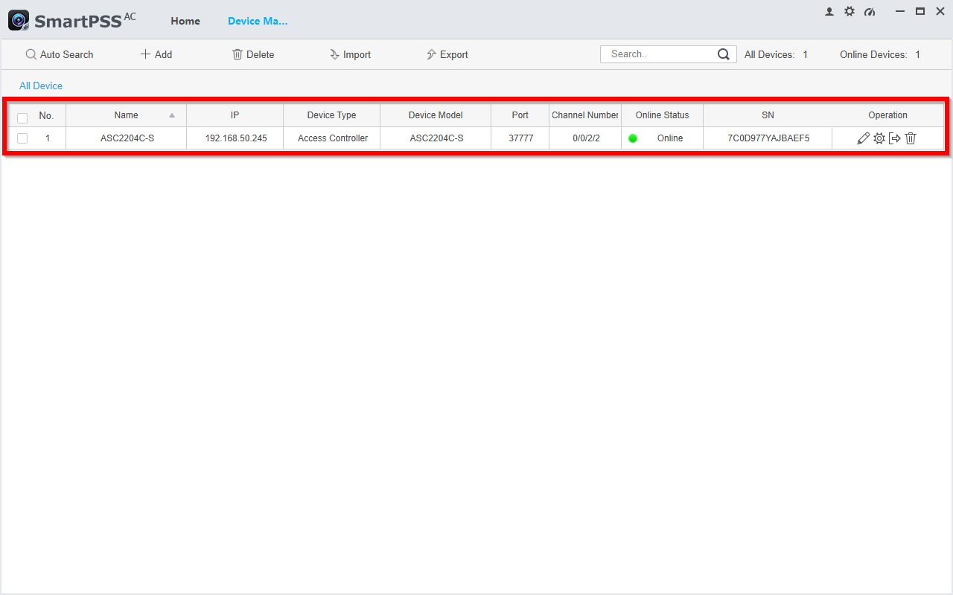This screenshot has width=953, height=595.
Task: Click the edit pencil icon for ASC2204C-S
Action: tap(863, 138)
